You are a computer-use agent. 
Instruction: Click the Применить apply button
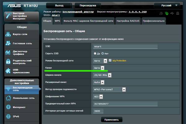tap(112, 120)
